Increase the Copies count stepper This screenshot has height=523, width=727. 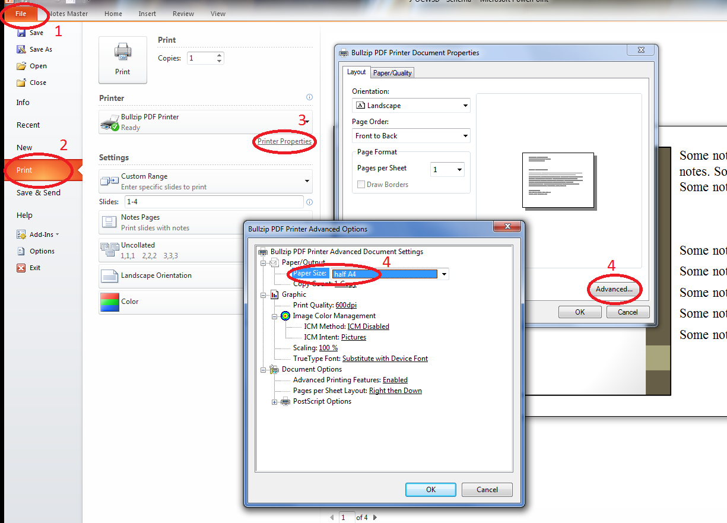click(220, 55)
